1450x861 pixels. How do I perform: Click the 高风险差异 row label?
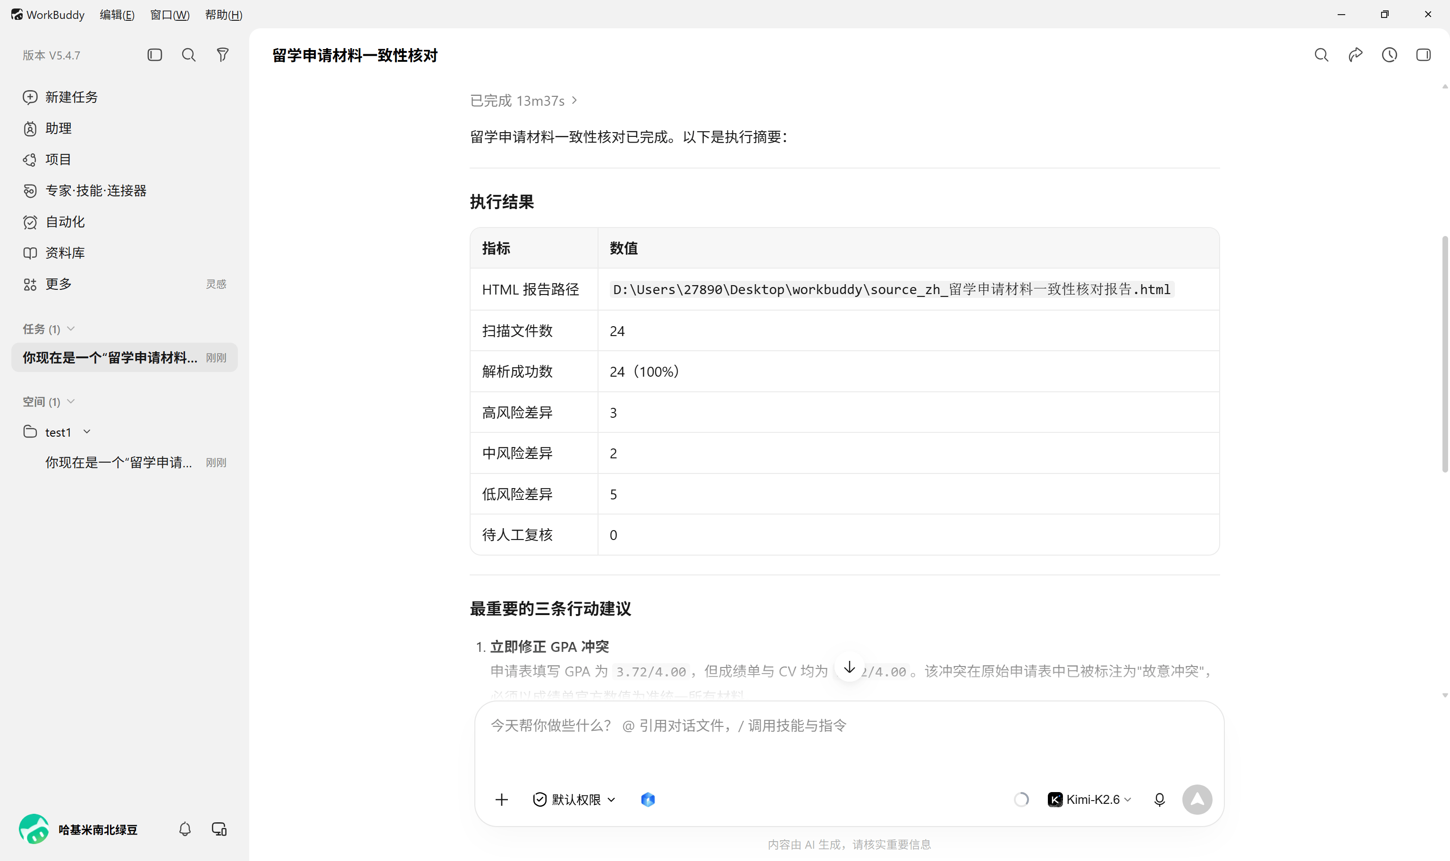tap(517, 413)
